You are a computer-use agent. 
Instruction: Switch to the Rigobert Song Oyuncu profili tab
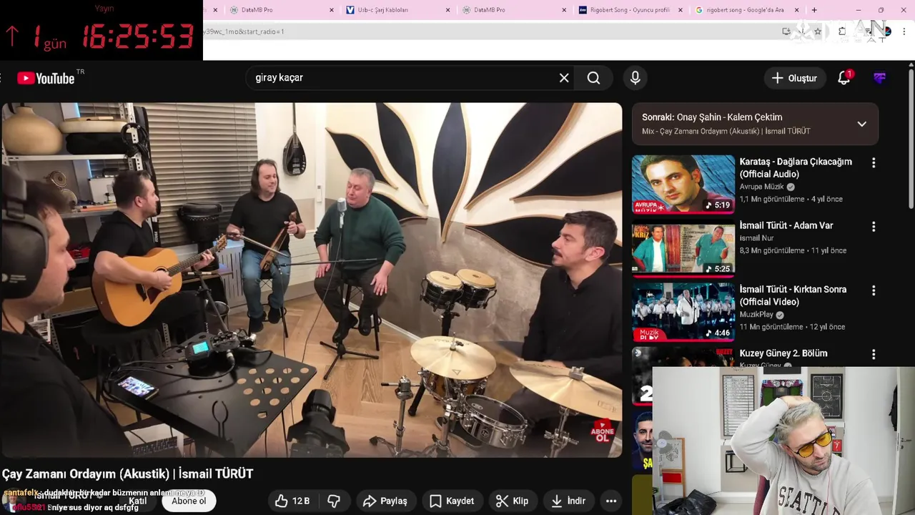[x=624, y=10]
